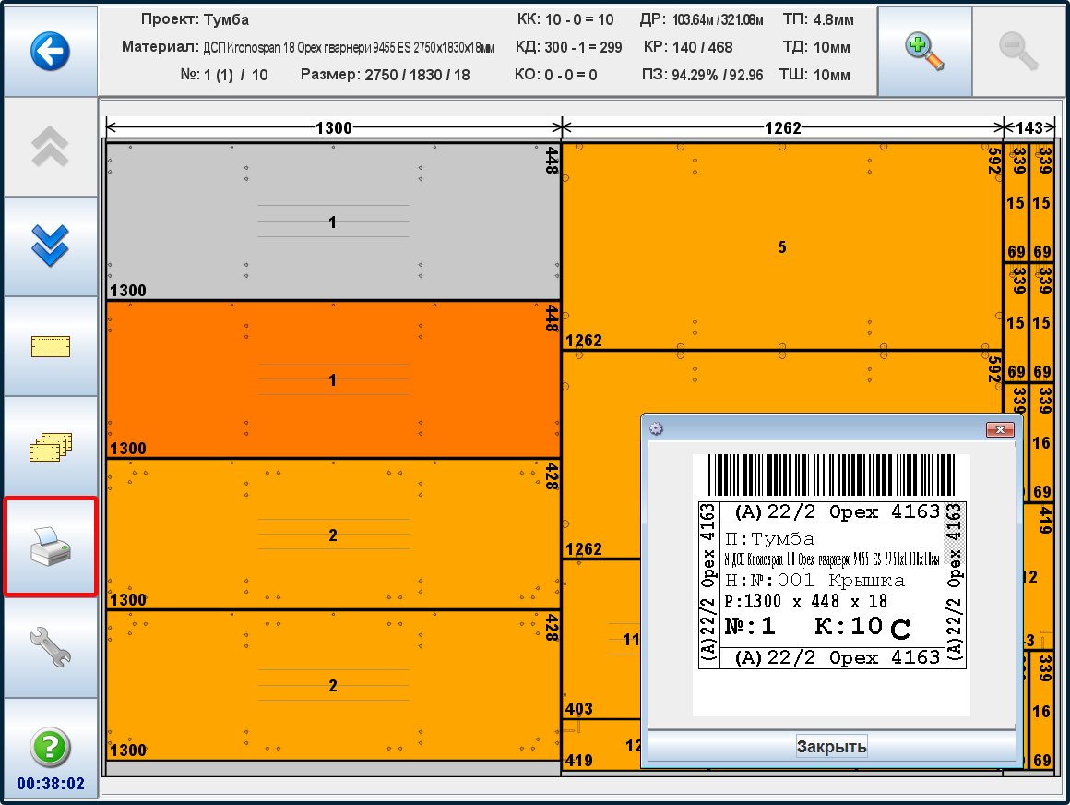Viewport: 1070px width, 805px height.
Task: Click the 143 dimension at top
Action: click(x=1028, y=127)
